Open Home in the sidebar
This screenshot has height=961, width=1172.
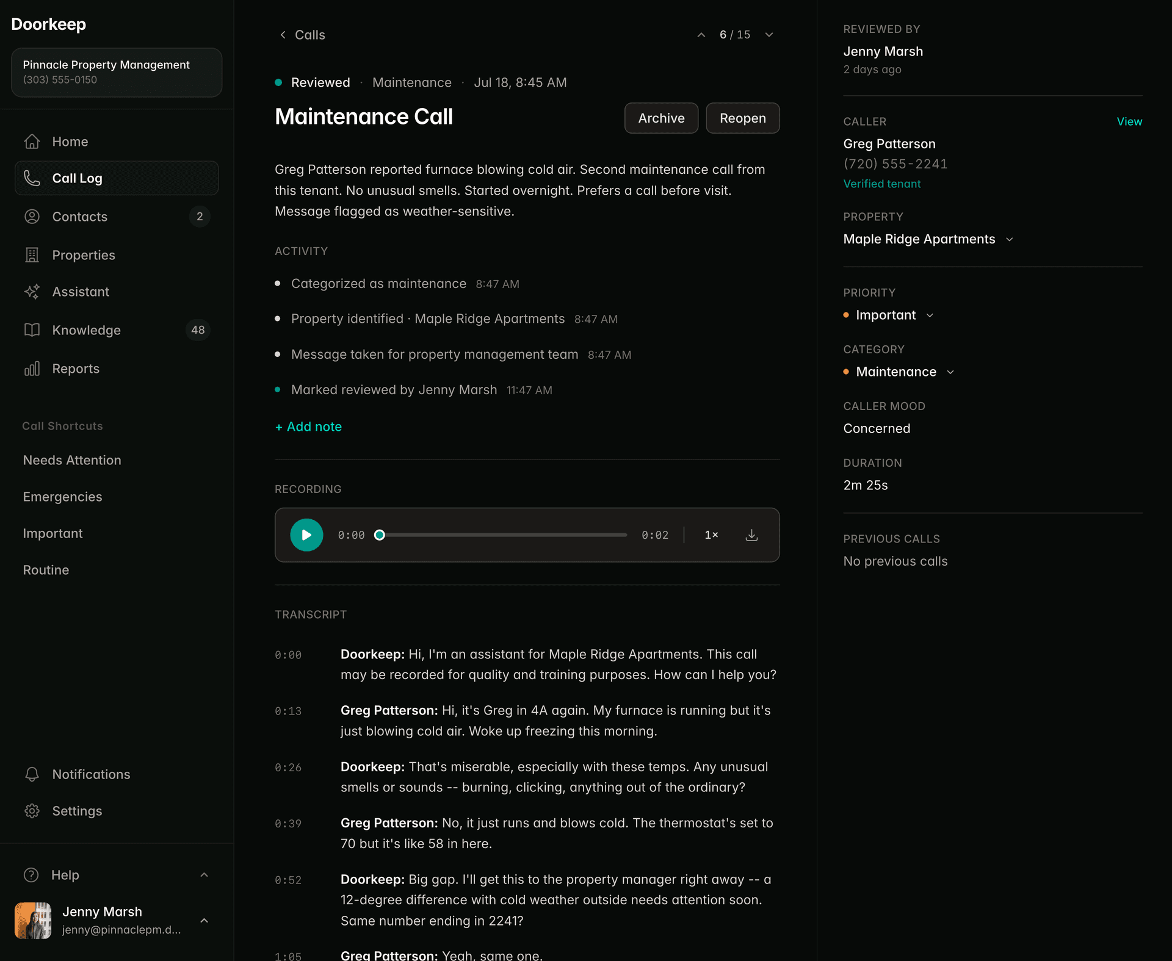tap(117, 142)
